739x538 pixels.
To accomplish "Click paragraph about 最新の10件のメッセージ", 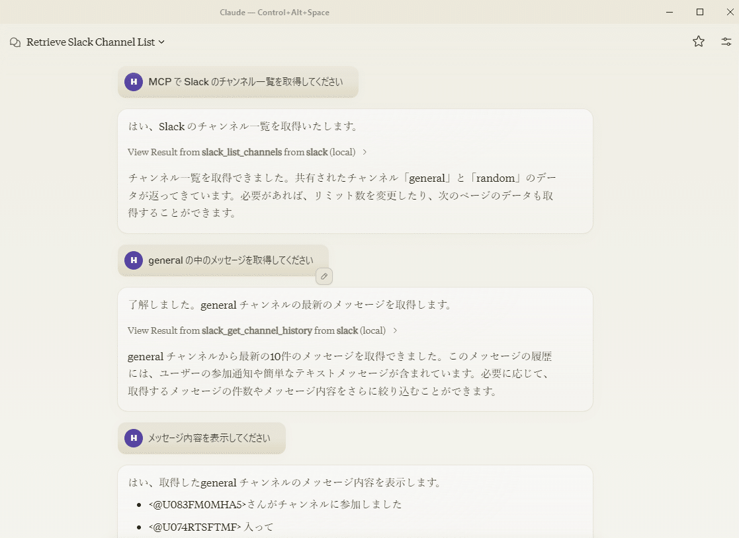I will (340, 373).
